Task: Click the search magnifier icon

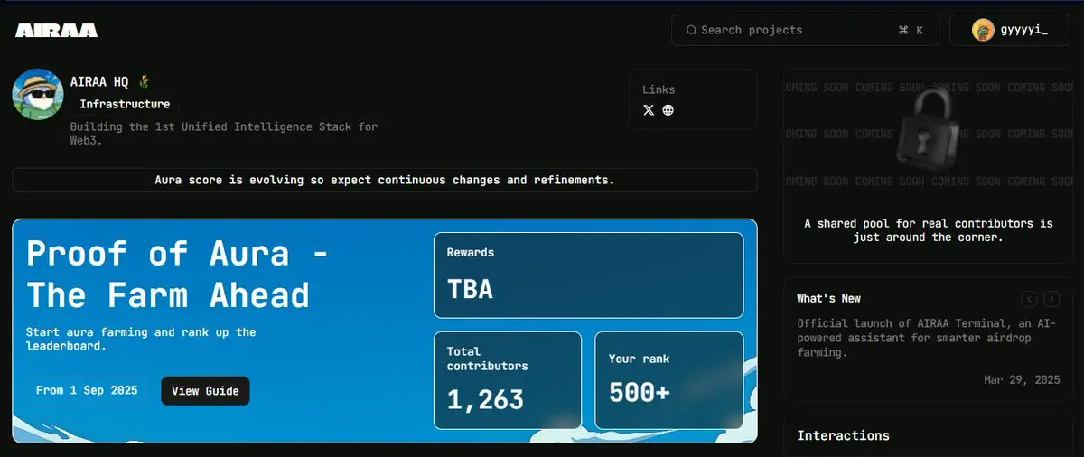Action: click(692, 30)
